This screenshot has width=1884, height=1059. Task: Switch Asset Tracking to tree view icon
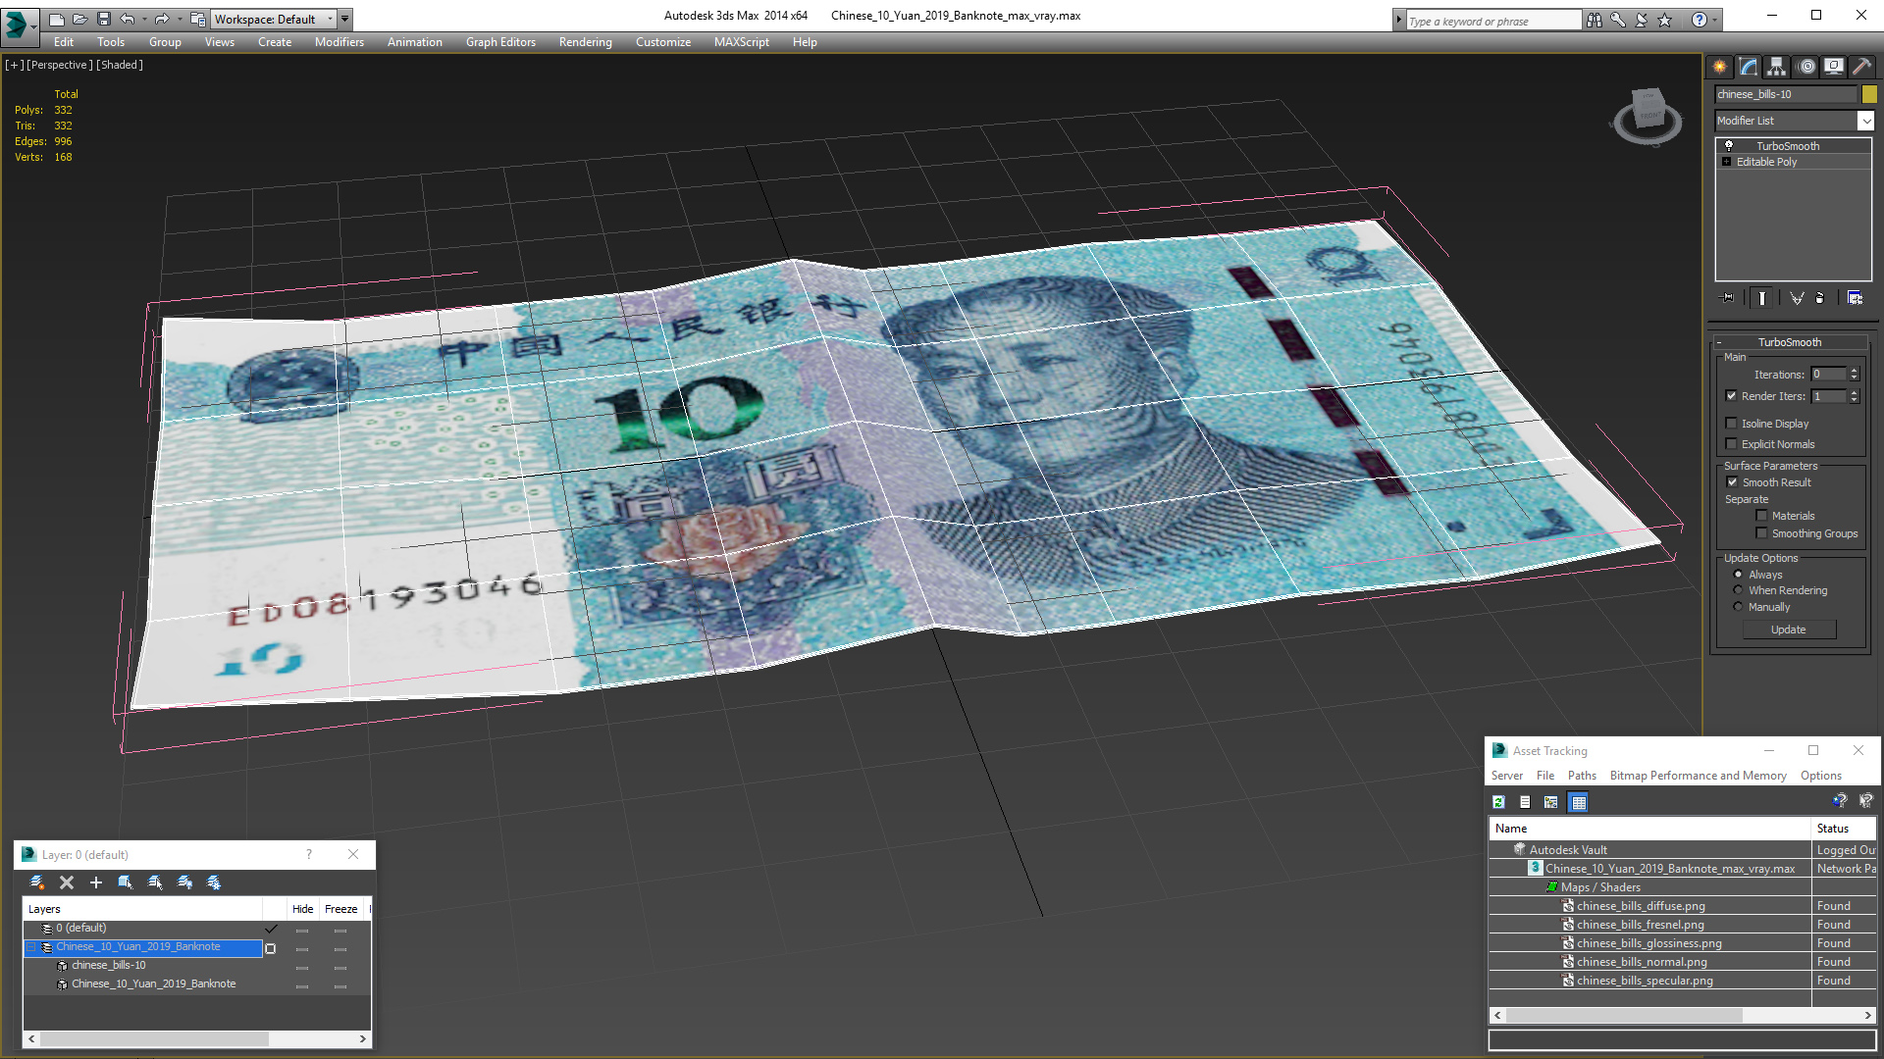(1551, 802)
